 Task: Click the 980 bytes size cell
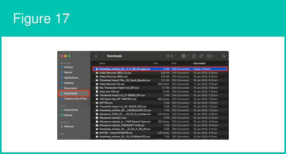pyautogui.click(x=163, y=84)
